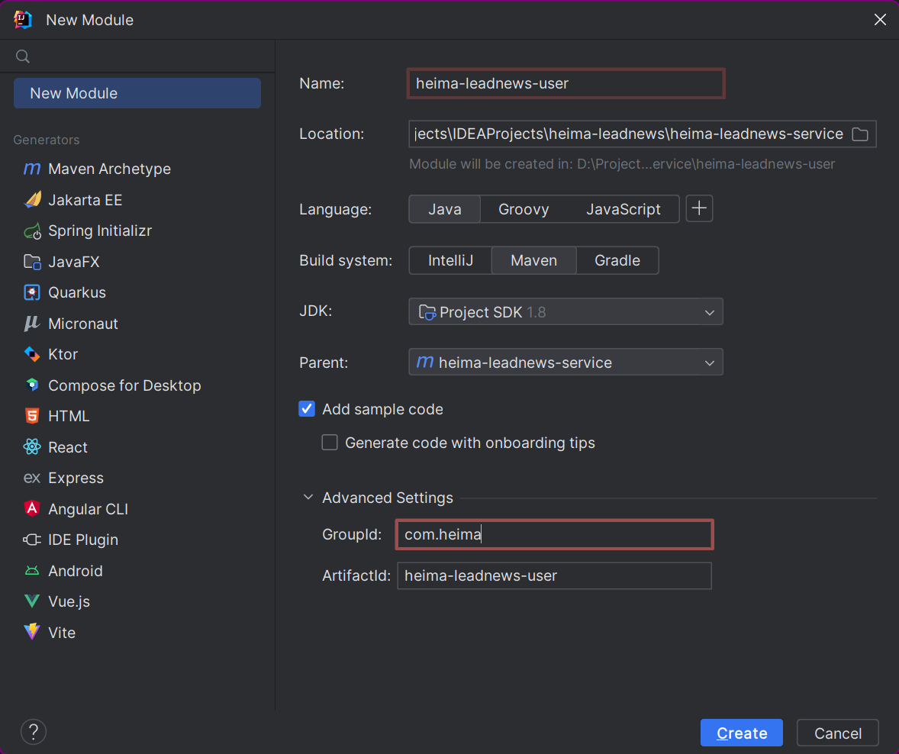
Task: Select the Spring Initializr generator icon
Action: (32, 230)
